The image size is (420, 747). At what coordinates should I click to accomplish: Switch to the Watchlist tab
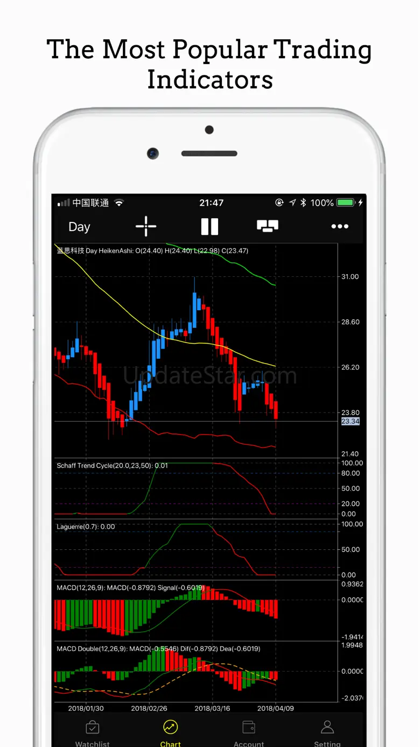click(92, 734)
